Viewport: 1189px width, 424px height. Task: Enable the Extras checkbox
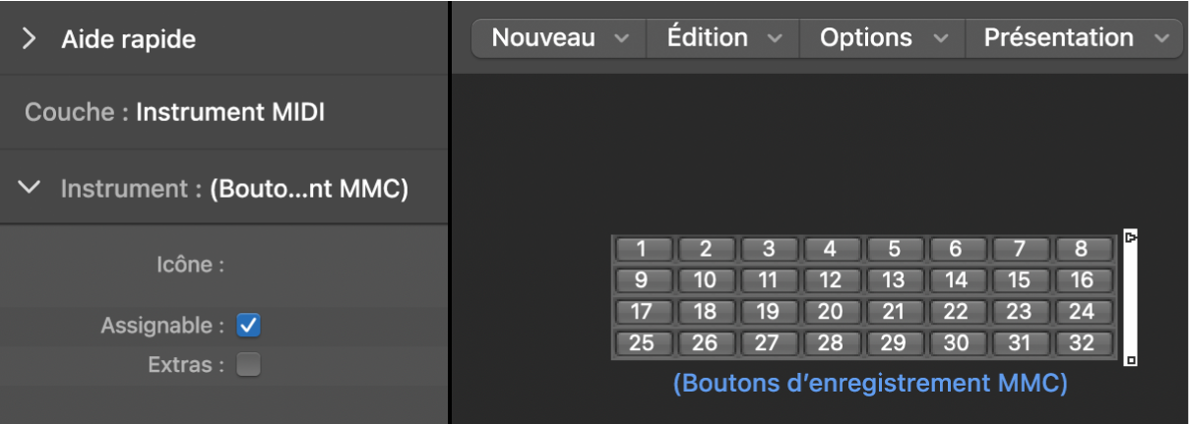pyautogui.click(x=249, y=365)
